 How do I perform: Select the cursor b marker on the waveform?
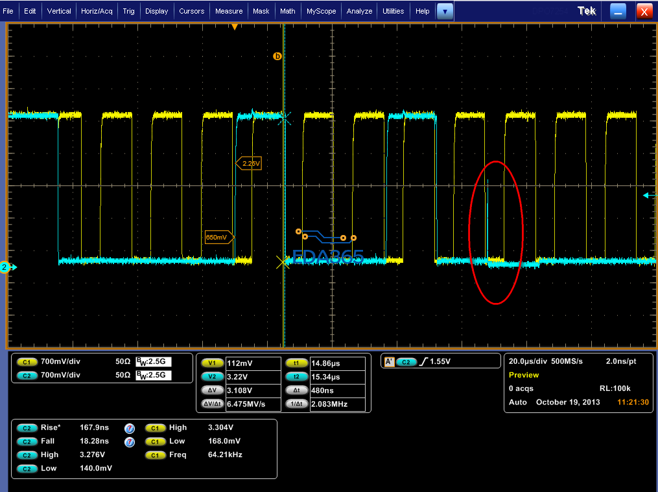pos(277,56)
